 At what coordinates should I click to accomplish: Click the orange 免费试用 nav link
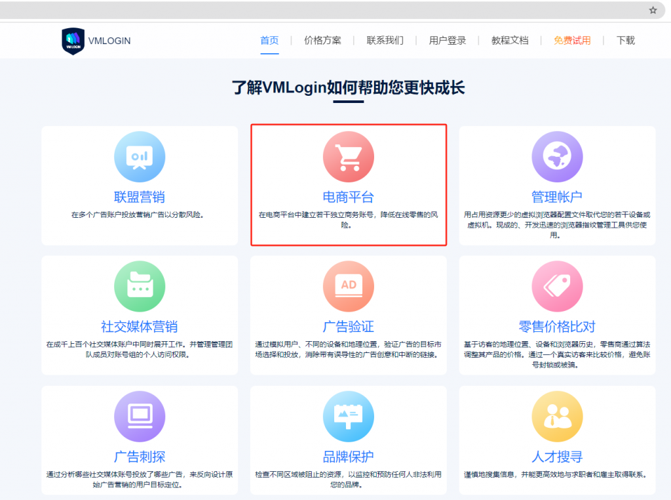572,41
